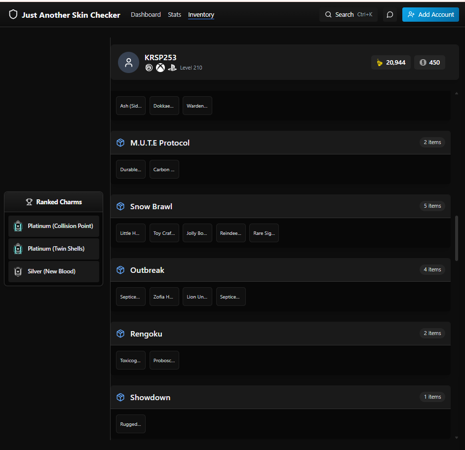Click the Snow Brawl cube icon
The image size is (465, 450).
click(x=120, y=206)
